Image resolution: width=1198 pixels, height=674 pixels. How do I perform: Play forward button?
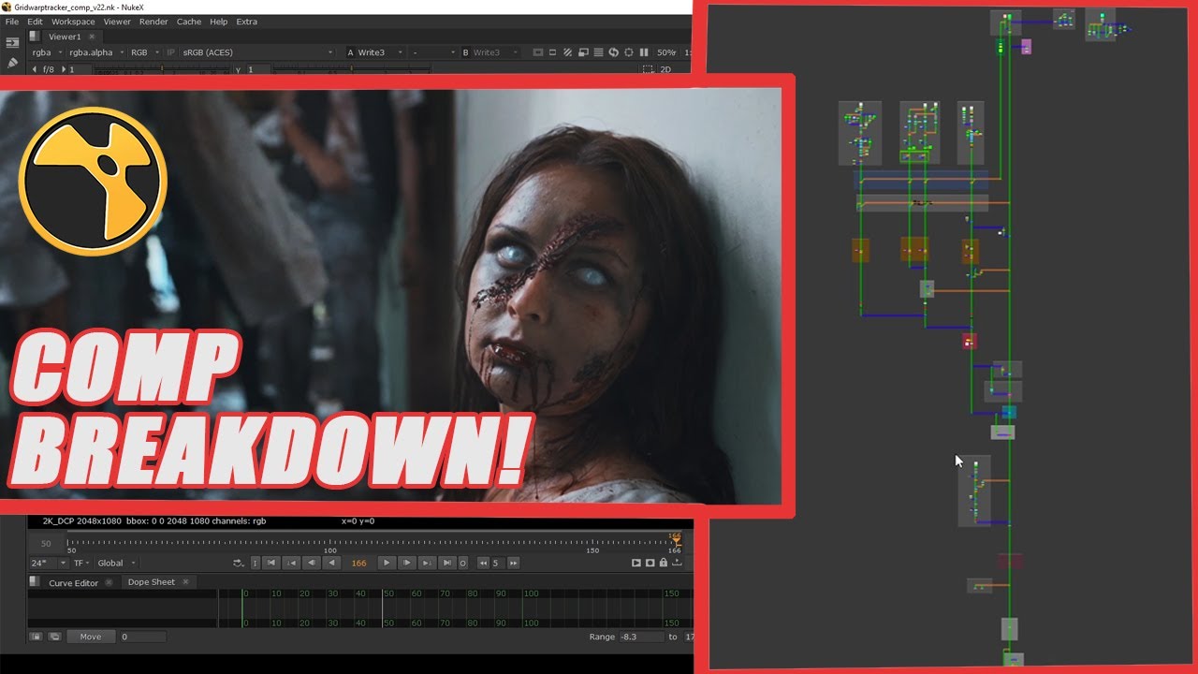387,563
